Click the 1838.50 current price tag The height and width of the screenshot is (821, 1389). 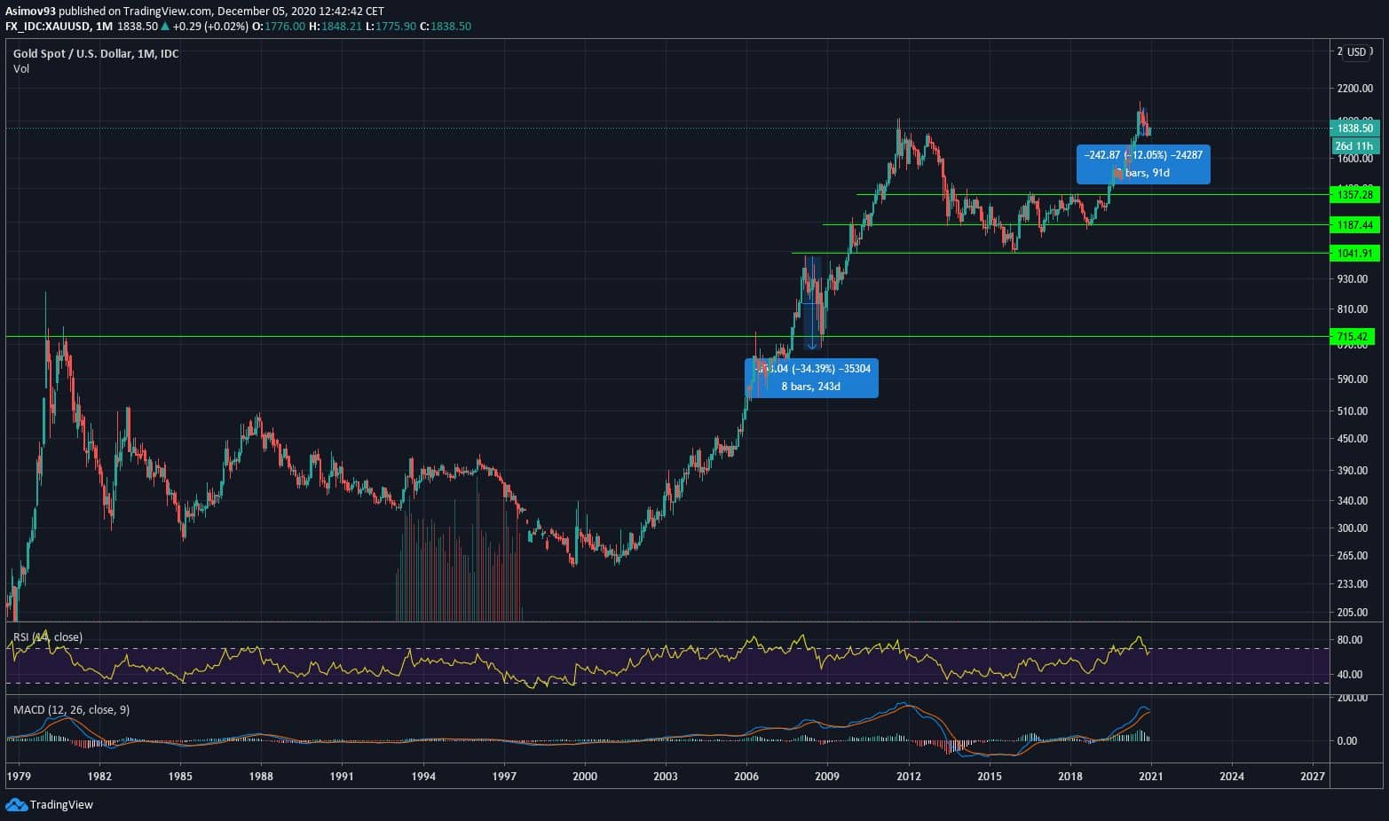point(1354,129)
